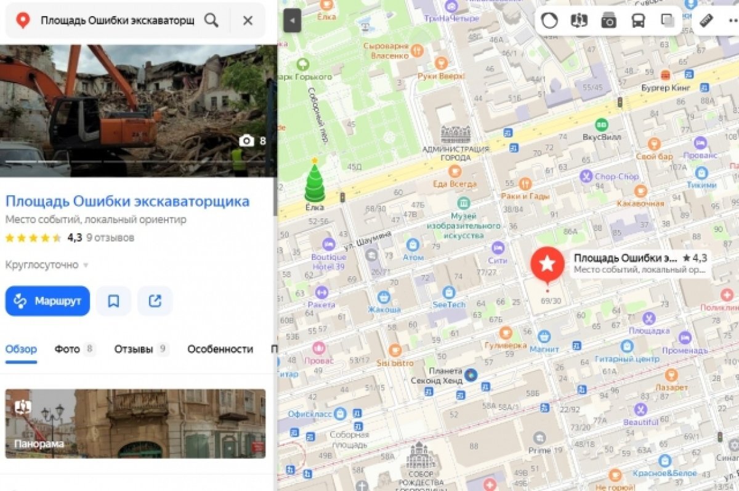Screen dimensions: 739x491
Task: Select the Площадка salon icon
Action: (648, 319)
